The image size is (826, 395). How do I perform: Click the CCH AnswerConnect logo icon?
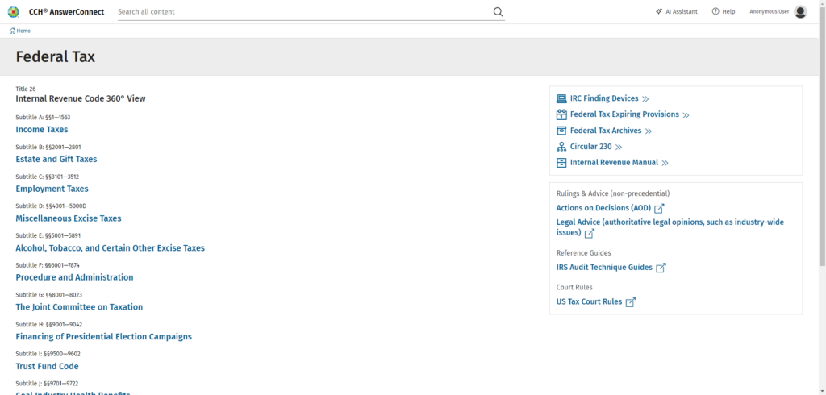tap(13, 11)
